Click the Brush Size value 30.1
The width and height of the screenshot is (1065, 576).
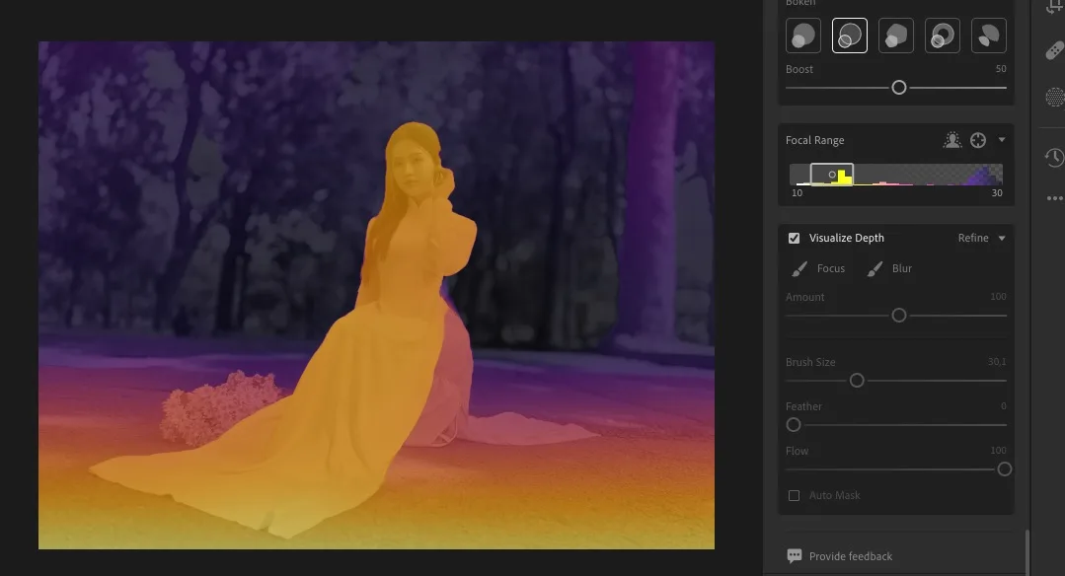click(997, 362)
